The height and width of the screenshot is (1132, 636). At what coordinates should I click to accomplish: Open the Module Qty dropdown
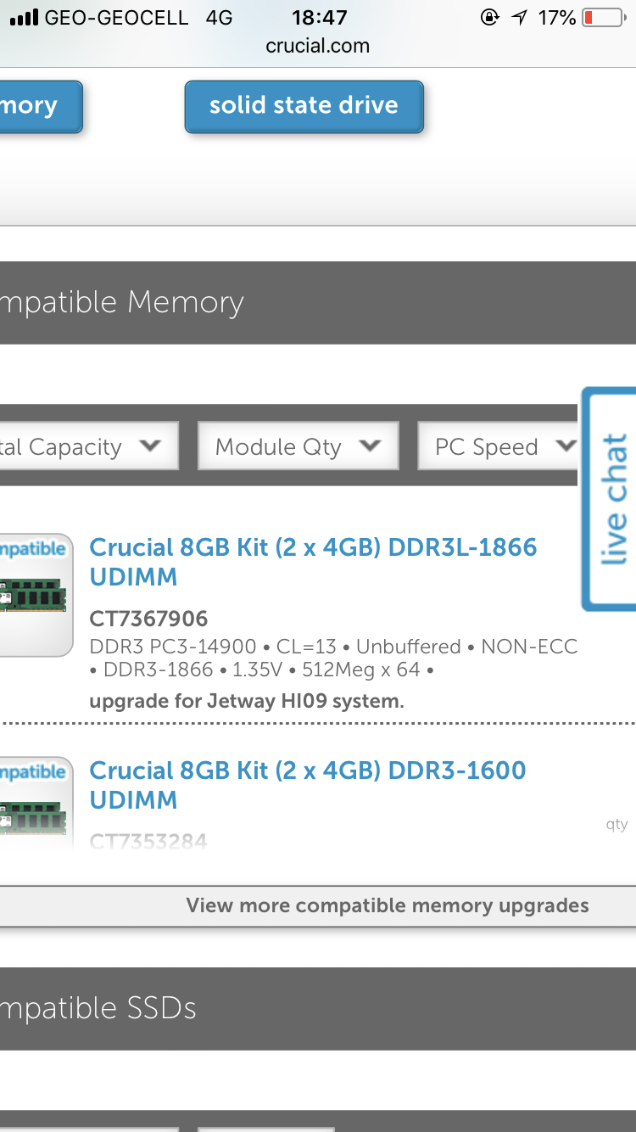click(x=298, y=446)
